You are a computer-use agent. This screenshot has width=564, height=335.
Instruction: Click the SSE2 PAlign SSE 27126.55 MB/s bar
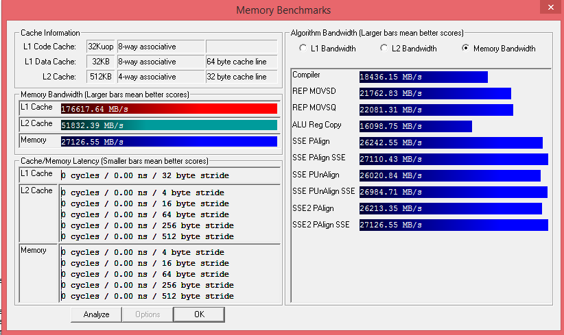pyautogui.click(x=454, y=225)
